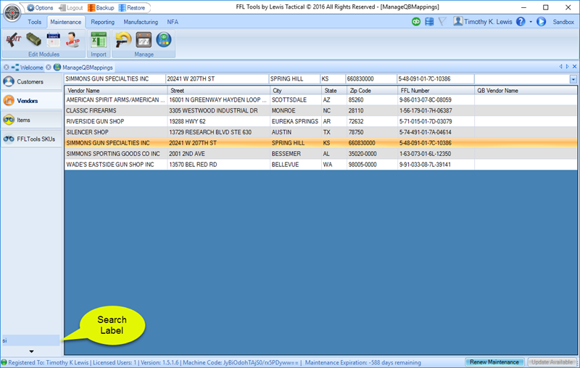Image resolution: width=580 pixels, height=368 pixels.
Task: Click Logout in the quick toolbar
Action: [70, 8]
